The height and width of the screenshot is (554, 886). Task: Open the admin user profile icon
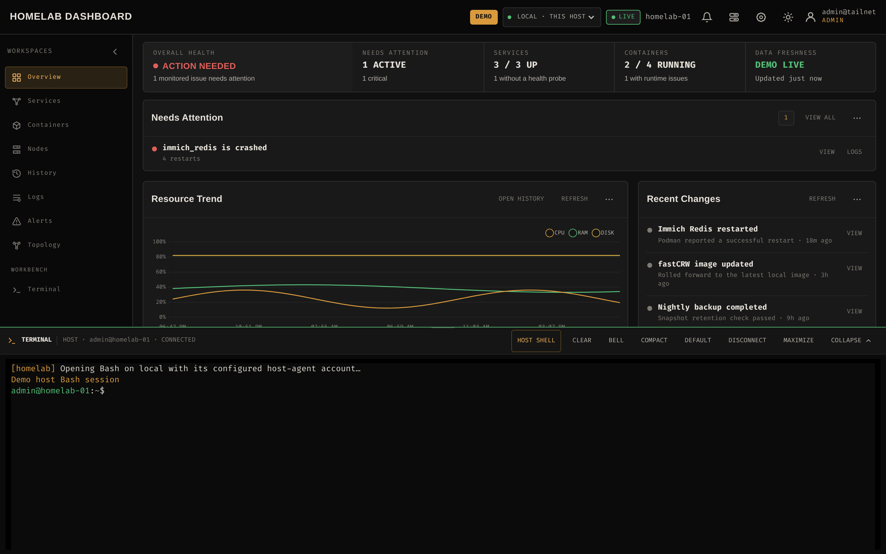[x=810, y=17]
